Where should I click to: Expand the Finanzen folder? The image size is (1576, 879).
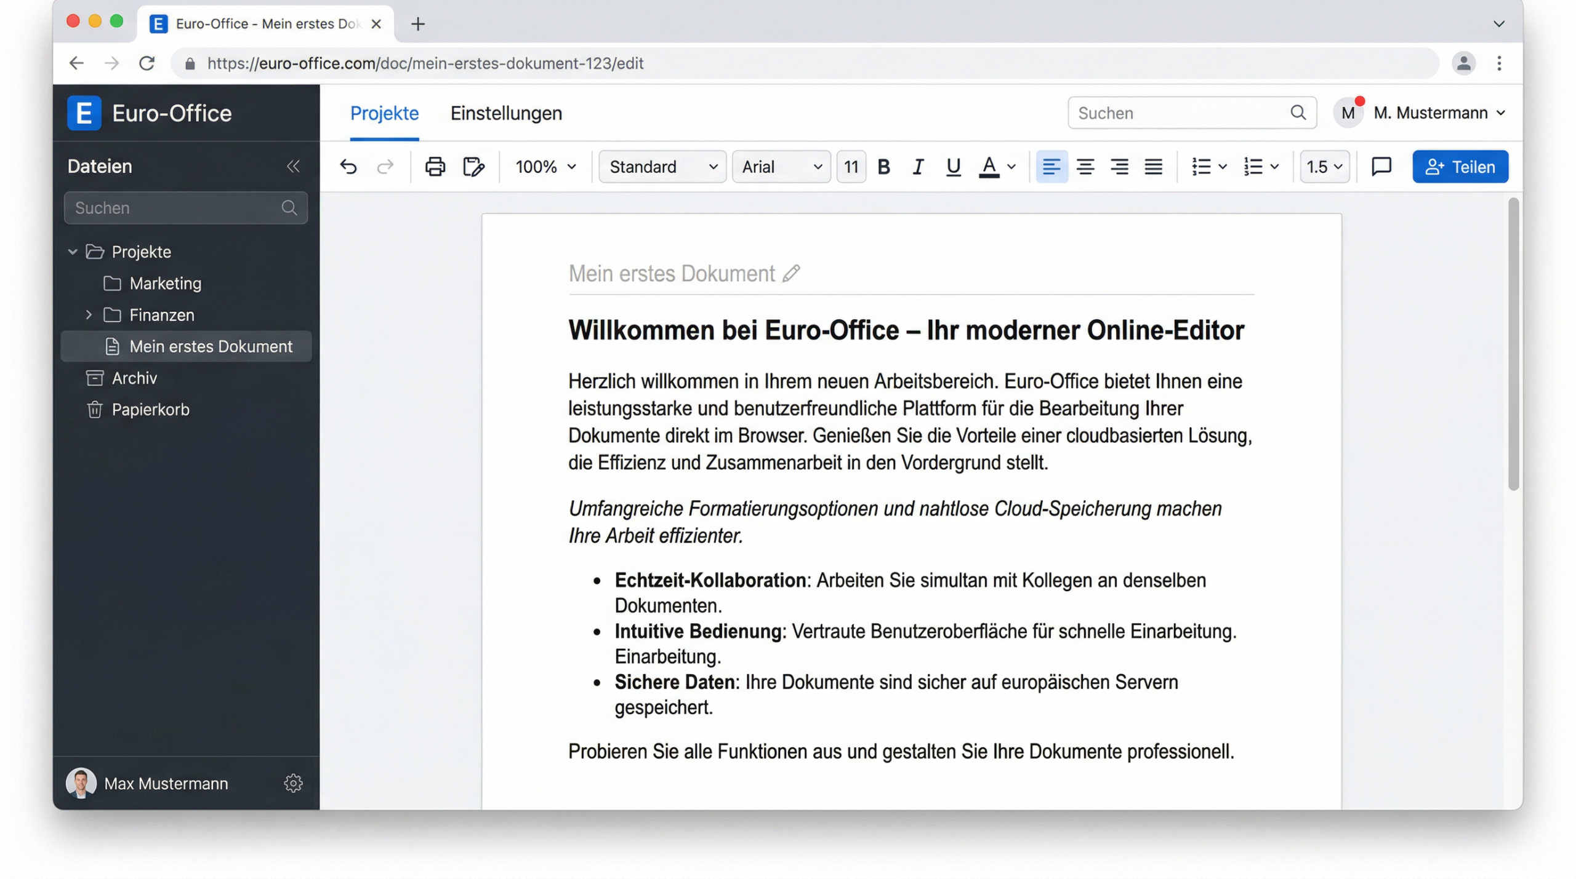click(x=89, y=315)
